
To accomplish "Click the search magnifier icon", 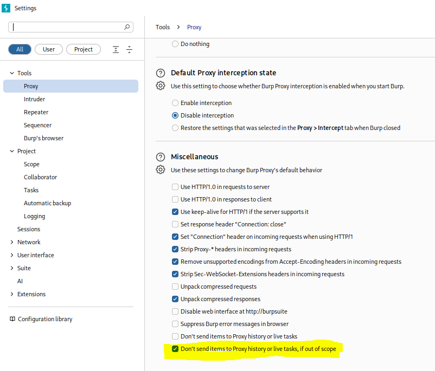I will tap(127, 27).
